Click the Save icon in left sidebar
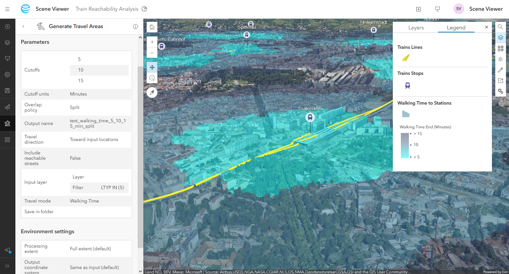 [7, 90]
